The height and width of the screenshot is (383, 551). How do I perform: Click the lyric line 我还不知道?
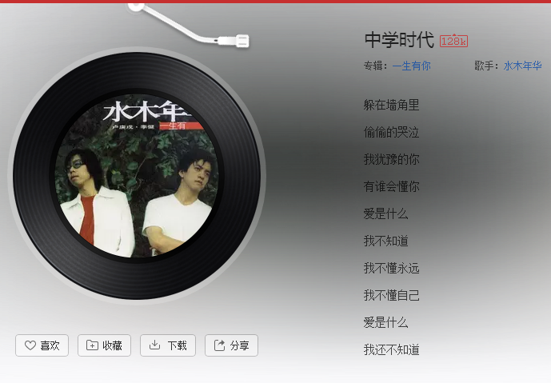point(392,349)
